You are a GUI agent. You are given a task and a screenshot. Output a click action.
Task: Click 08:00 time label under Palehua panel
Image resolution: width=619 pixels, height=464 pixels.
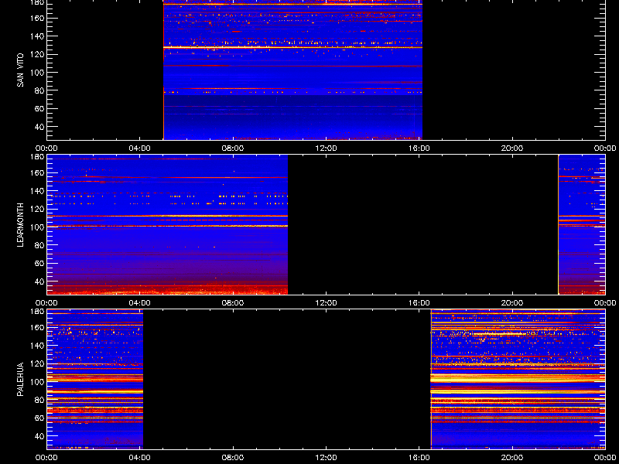pos(233,458)
